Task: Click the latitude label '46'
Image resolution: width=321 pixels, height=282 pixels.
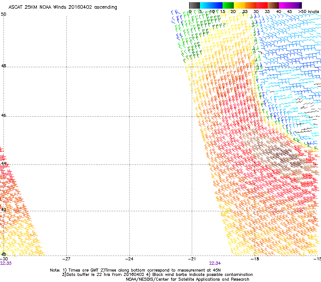Action: pyautogui.click(x=3, y=115)
